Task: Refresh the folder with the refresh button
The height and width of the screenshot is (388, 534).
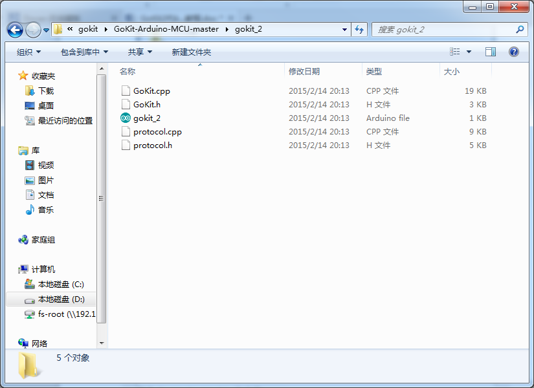Action: coord(359,30)
